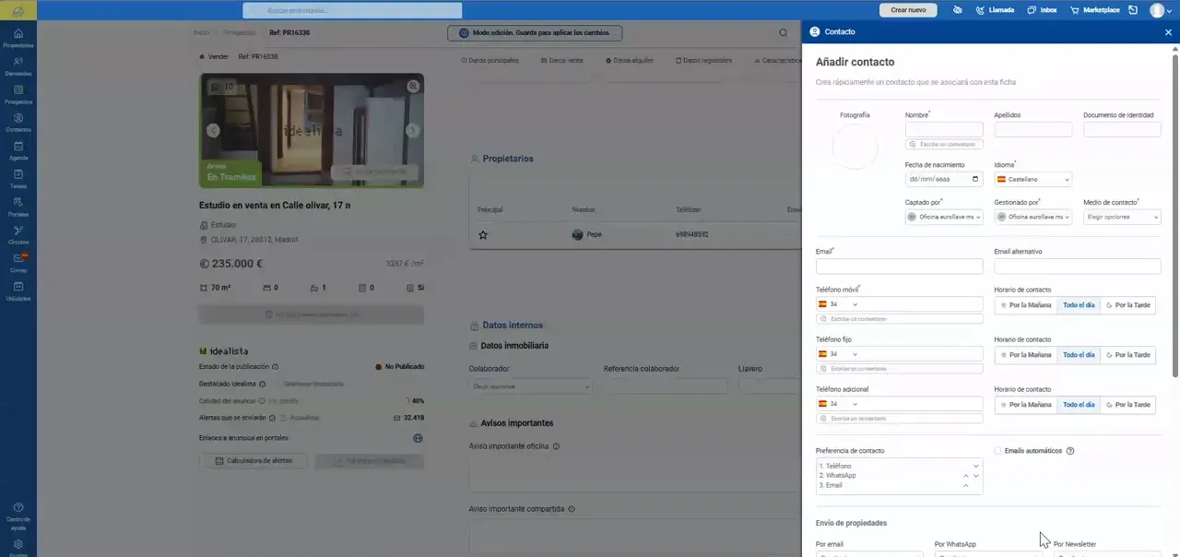
Task: Open Círculos in the left sidebar
Action: 18,235
